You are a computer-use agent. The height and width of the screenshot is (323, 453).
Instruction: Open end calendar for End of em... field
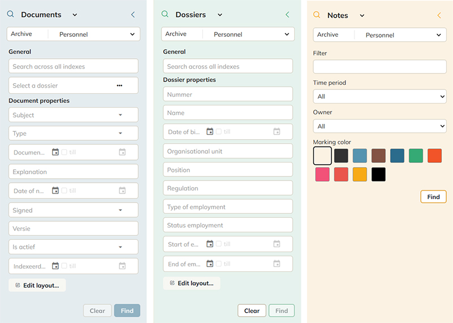click(x=277, y=264)
